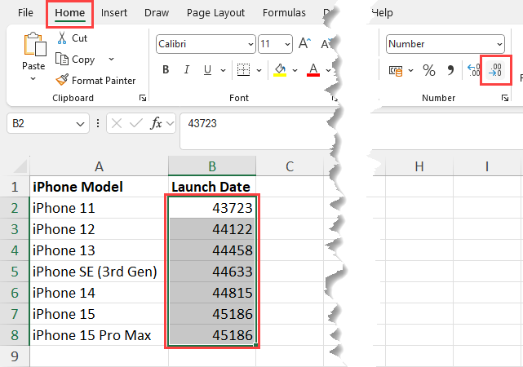The width and height of the screenshot is (523, 367).
Task: Select column A header
Action: 99,166
